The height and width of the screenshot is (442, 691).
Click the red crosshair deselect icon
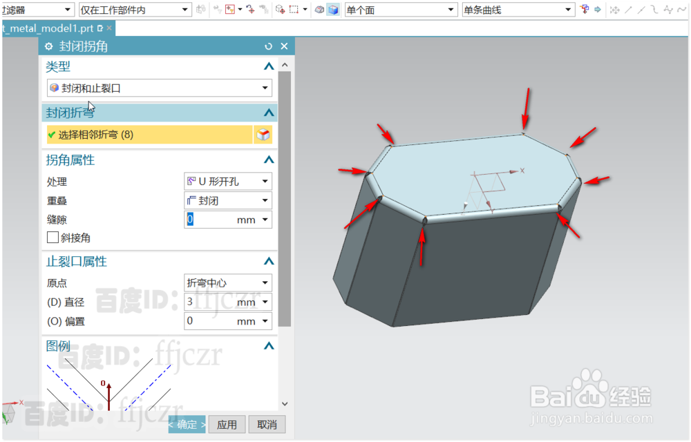pos(251,9)
